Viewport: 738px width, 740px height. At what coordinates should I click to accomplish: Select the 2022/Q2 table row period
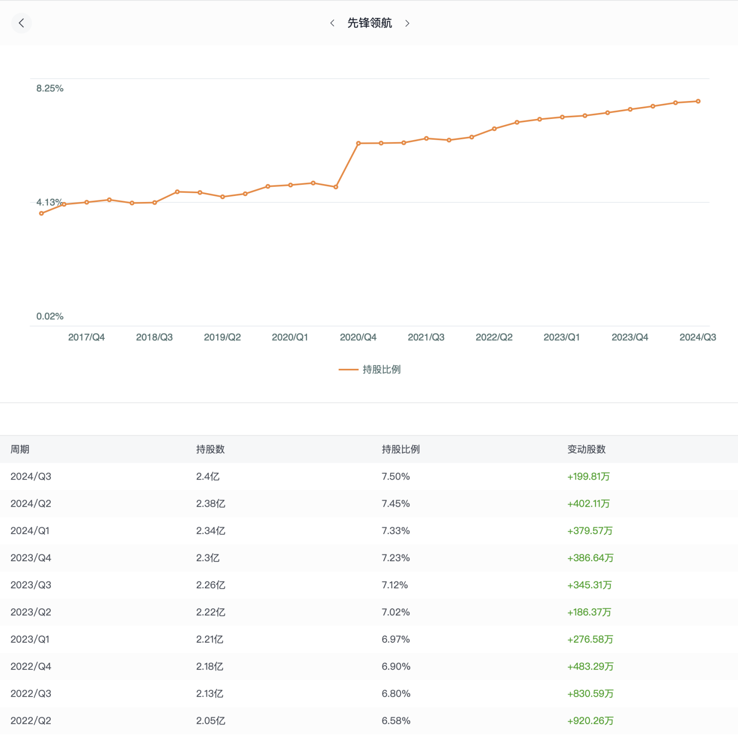[31, 721]
